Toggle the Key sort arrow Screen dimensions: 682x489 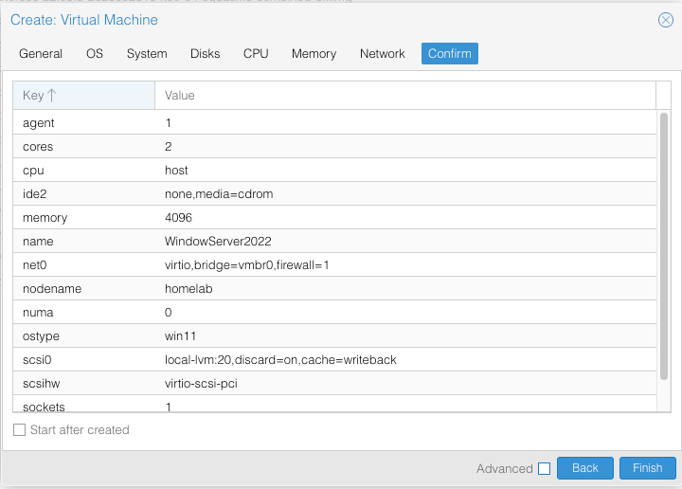point(52,95)
